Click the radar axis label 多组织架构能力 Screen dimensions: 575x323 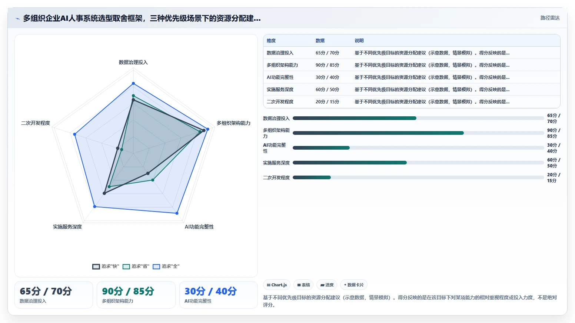click(x=233, y=123)
